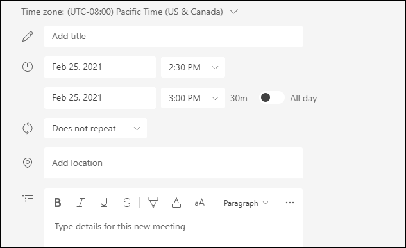Click the pencil icon beside the title
The height and width of the screenshot is (248, 406).
(x=28, y=37)
